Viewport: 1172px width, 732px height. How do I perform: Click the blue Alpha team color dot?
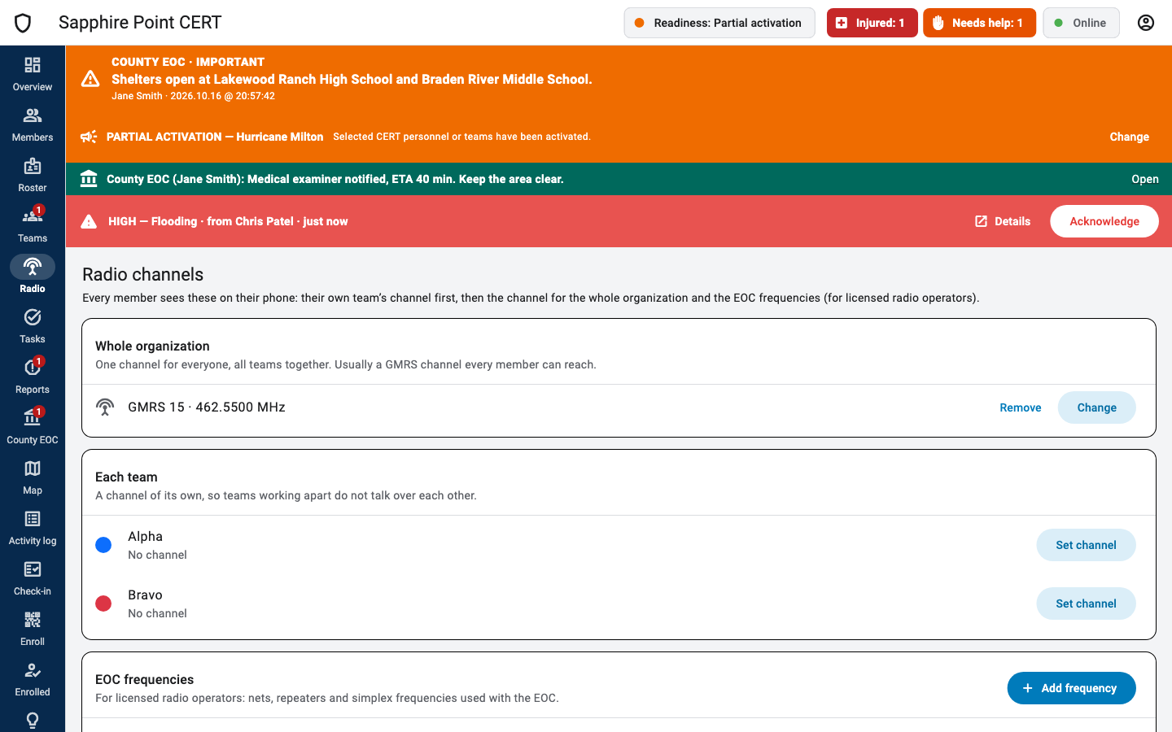pyautogui.click(x=103, y=545)
